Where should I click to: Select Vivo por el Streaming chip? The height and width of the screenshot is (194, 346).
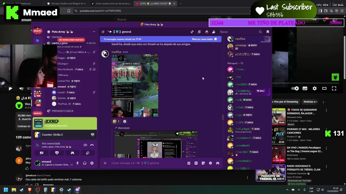tap(286, 102)
